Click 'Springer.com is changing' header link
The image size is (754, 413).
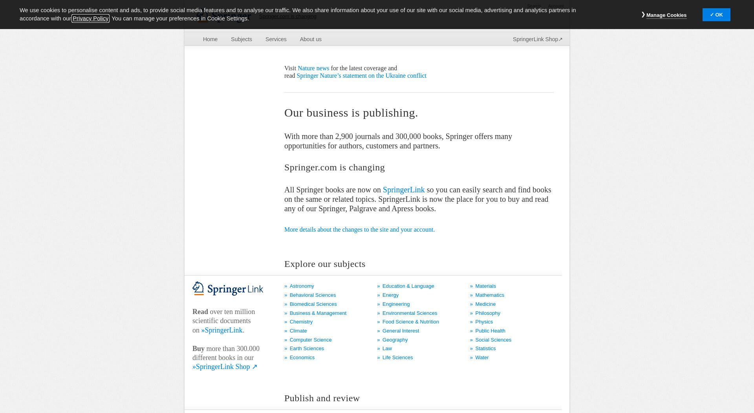(287, 16)
